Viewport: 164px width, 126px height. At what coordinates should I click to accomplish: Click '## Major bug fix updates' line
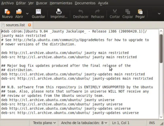click(66, 66)
